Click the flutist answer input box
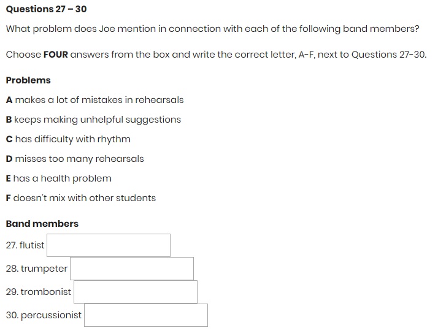Screen dimensions: 438x333 coord(109,245)
